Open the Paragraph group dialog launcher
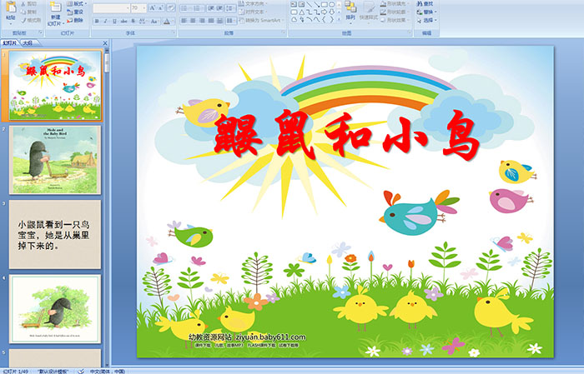This screenshot has width=584, height=374. pyautogui.click(x=284, y=32)
